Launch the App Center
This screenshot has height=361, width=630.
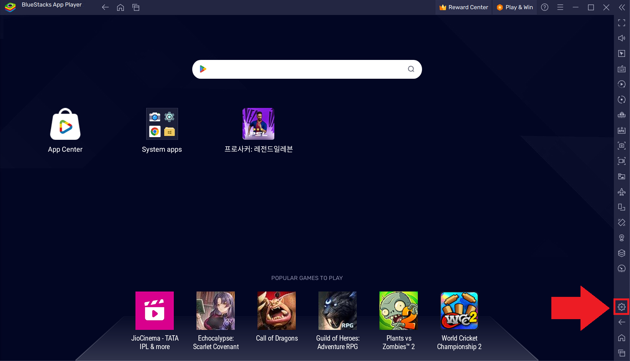point(65,124)
